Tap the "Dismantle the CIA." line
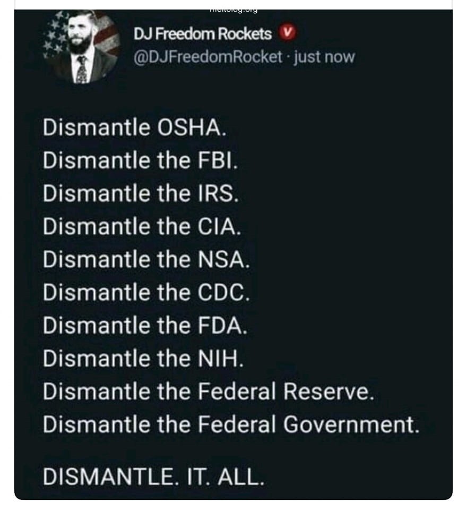The width and height of the screenshot is (467, 510). pos(142,227)
